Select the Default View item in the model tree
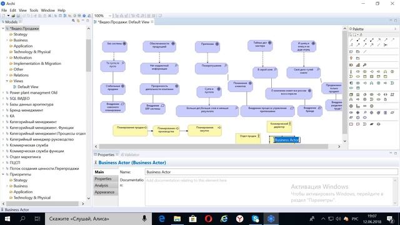Screen dimensions: 400x225 (27, 87)
